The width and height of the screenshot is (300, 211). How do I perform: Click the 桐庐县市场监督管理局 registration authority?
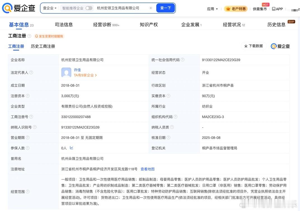tap(219, 148)
